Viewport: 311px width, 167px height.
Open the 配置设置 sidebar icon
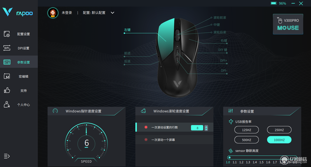(7, 34)
